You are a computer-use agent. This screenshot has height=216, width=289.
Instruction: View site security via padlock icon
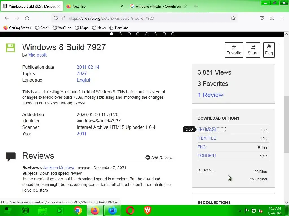[64, 18]
